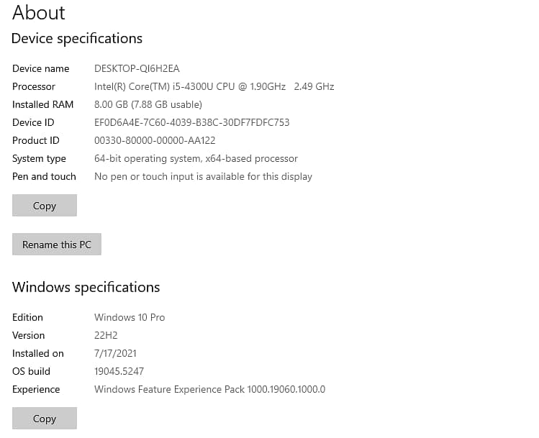Viewport: 539px width, 438px height.
Task: Click the Windows specifications heading
Action: [x=86, y=288]
